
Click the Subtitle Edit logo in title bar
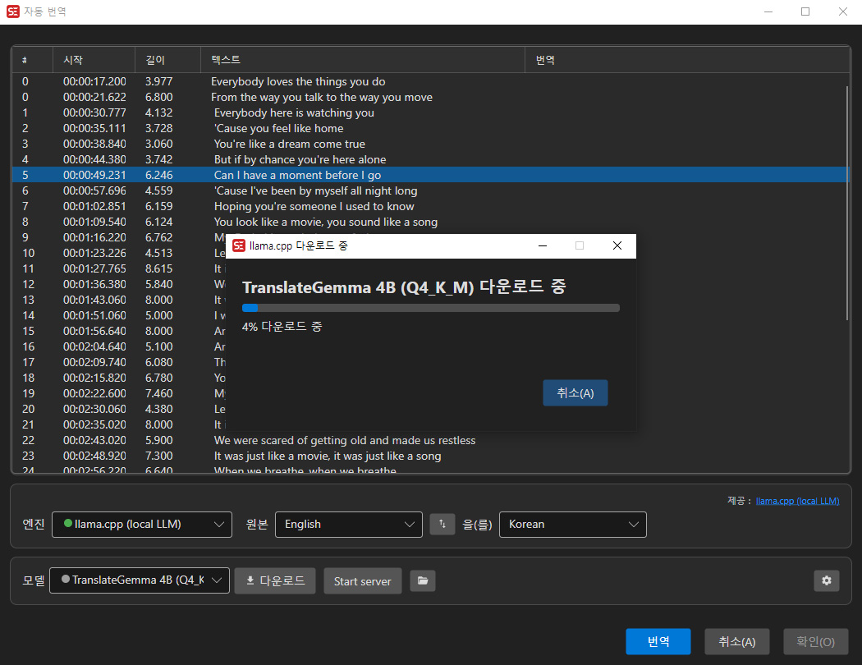12,11
